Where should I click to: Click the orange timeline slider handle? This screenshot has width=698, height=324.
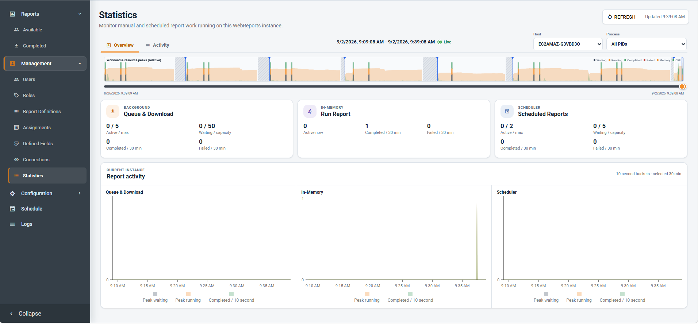point(682,86)
